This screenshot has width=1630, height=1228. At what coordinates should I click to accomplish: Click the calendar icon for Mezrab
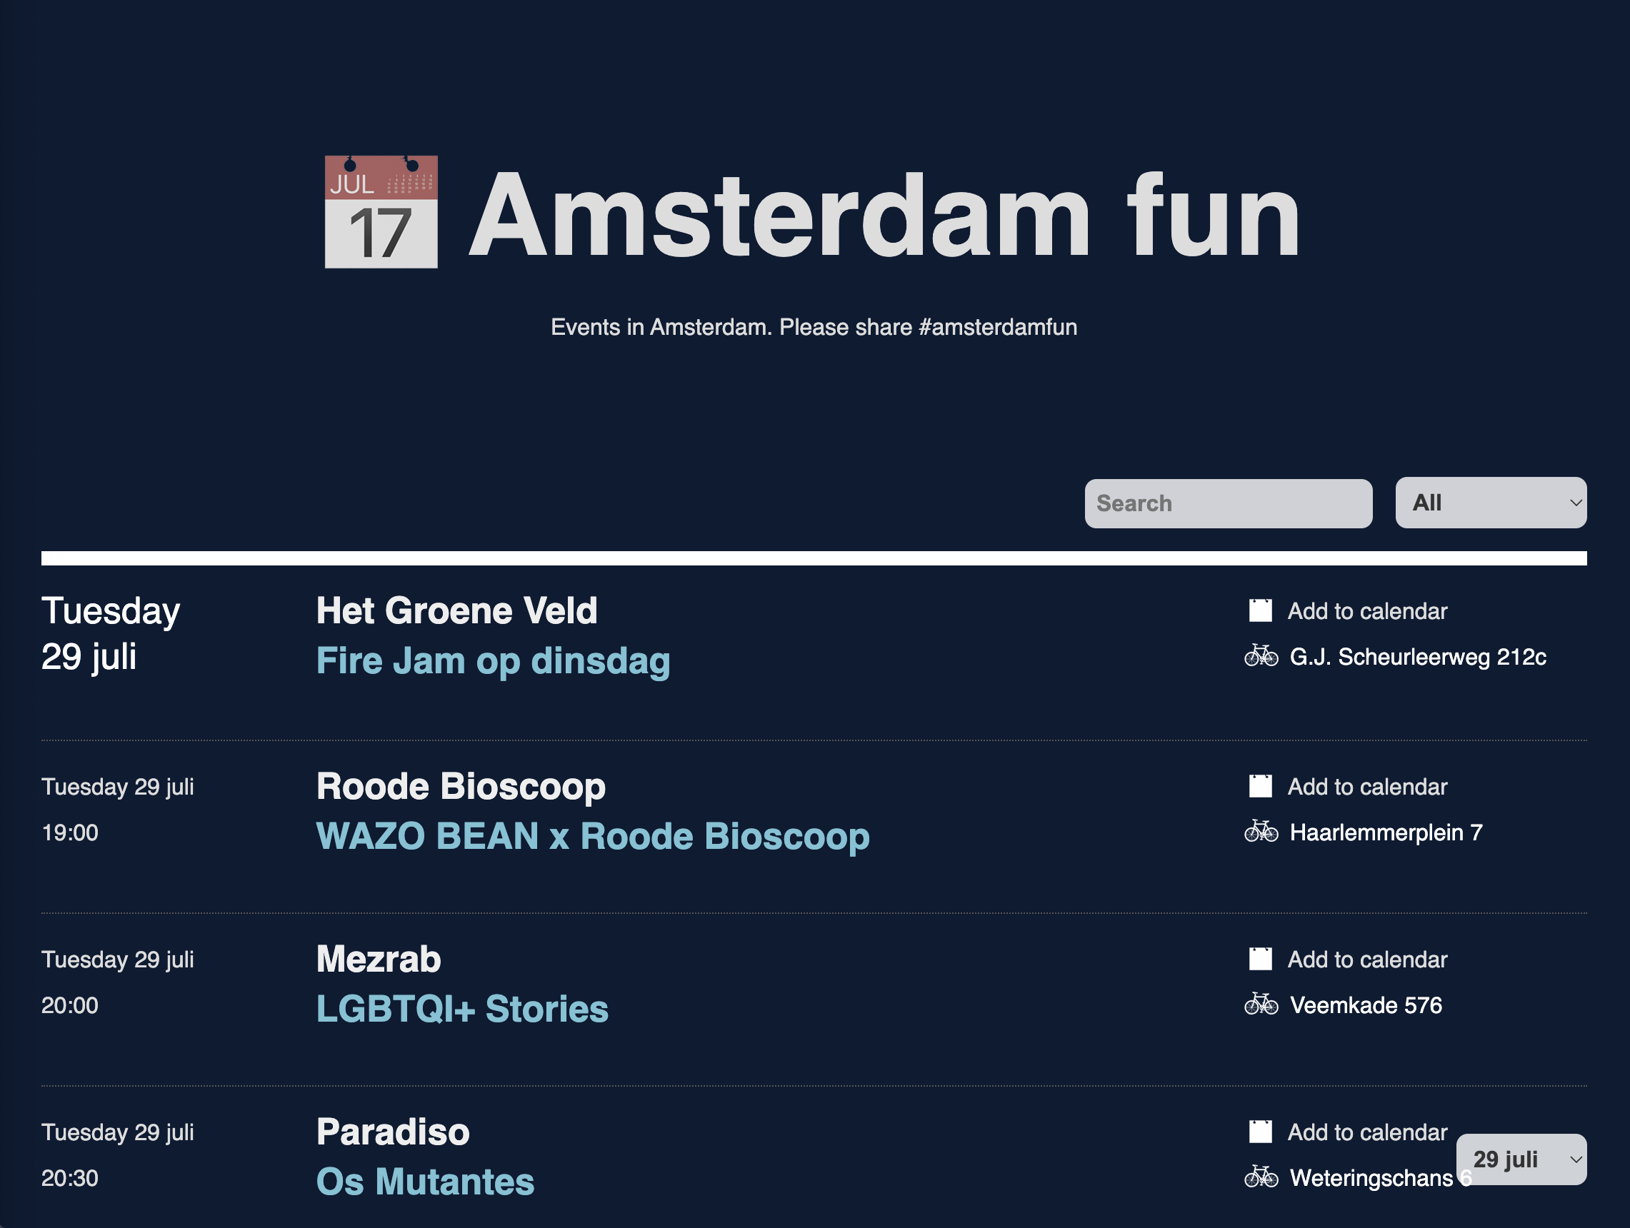[x=1260, y=958]
